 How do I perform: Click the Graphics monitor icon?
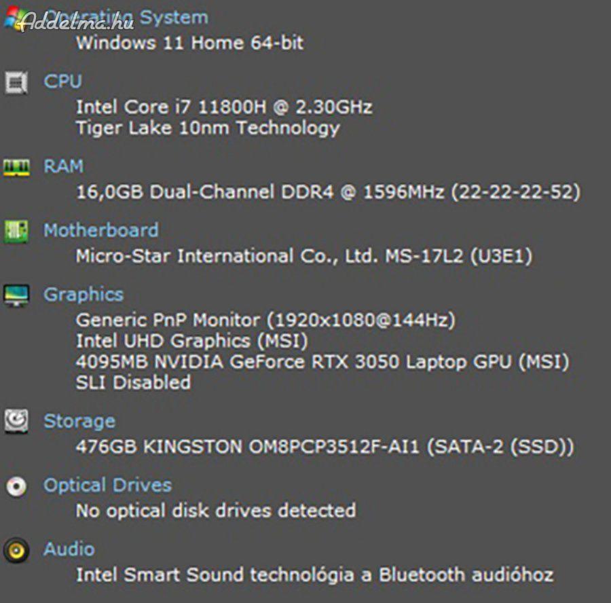[x=16, y=295]
